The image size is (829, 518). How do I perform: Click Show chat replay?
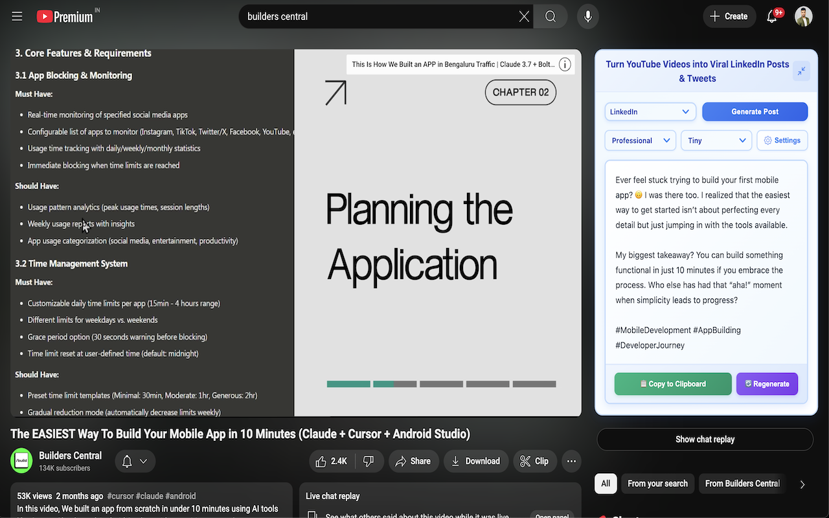tap(705, 439)
